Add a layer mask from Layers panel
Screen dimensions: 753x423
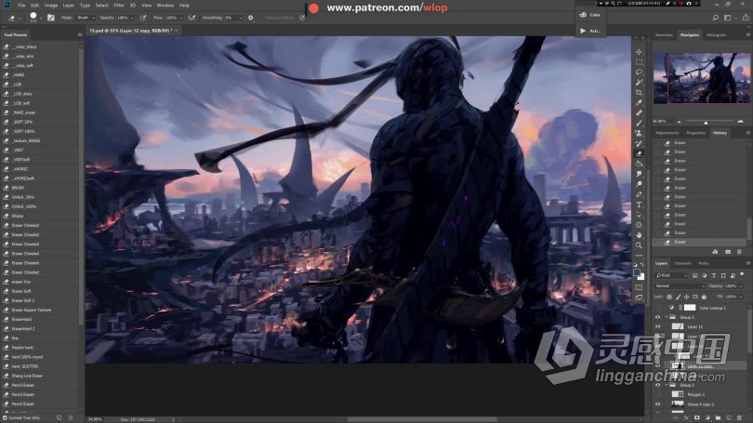pyautogui.click(x=697, y=417)
